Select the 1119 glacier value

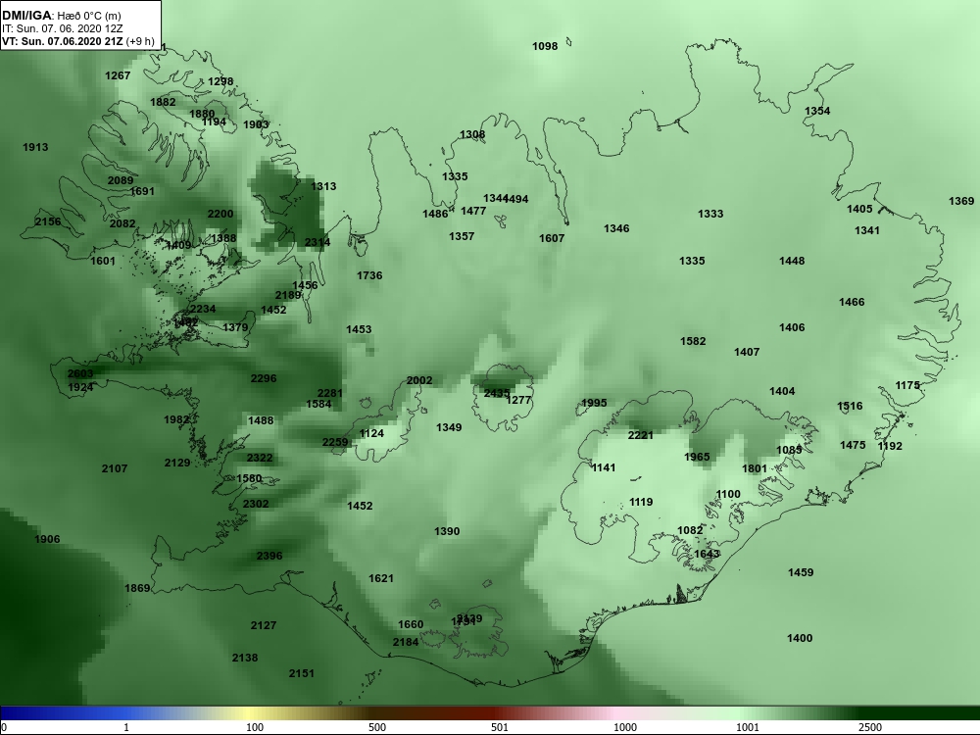641,502
